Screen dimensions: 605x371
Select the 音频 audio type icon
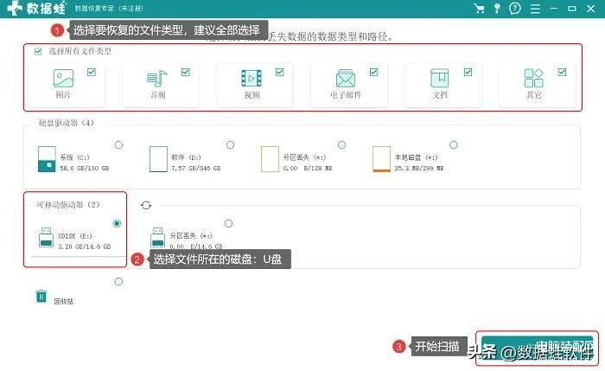click(156, 79)
